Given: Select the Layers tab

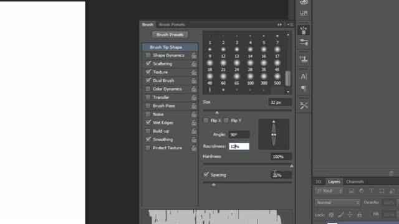Looking at the screenshot, I should click(x=334, y=182).
